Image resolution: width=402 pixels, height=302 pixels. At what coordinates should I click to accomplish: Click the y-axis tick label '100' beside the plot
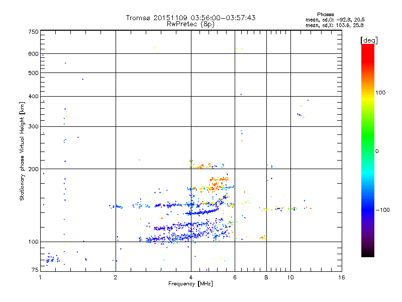pyautogui.click(x=33, y=242)
